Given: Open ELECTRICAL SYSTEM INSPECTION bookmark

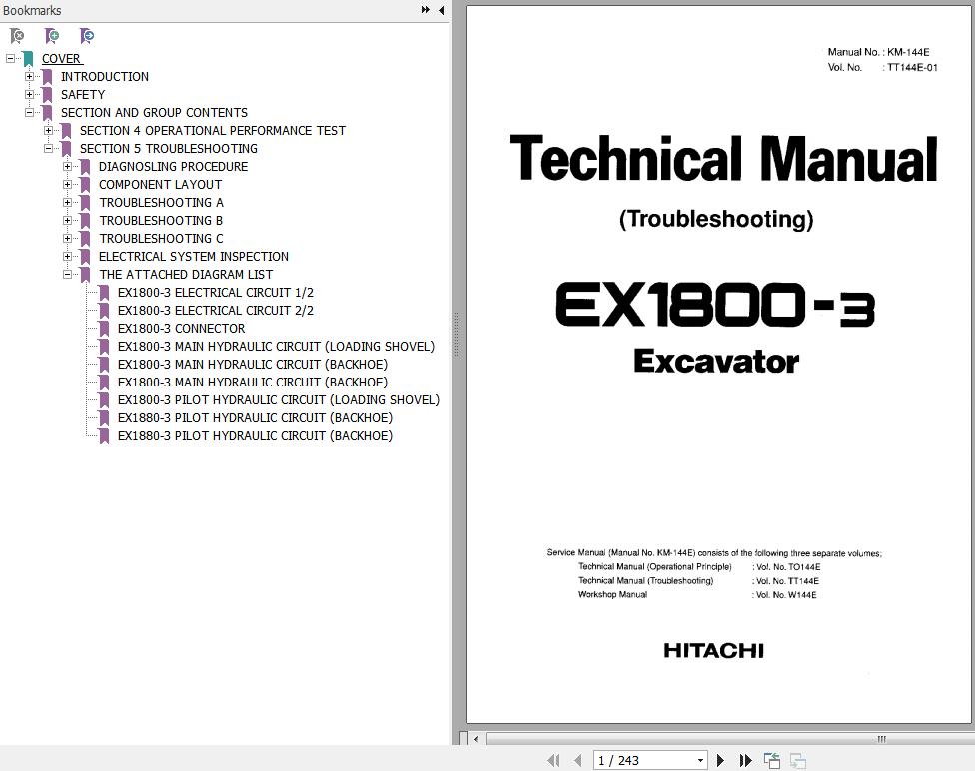Looking at the screenshot, I should point(194,257).
